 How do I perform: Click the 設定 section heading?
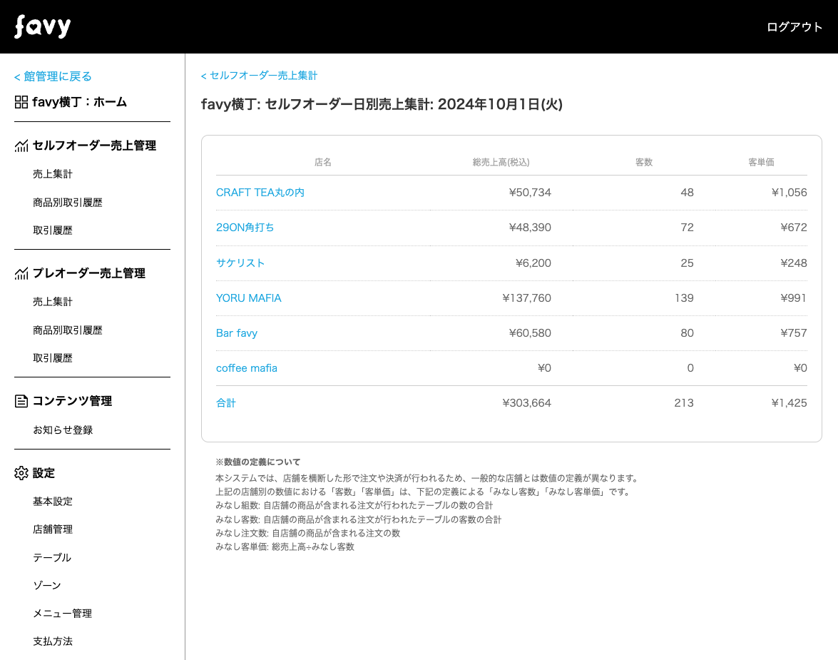coord(44,473)
